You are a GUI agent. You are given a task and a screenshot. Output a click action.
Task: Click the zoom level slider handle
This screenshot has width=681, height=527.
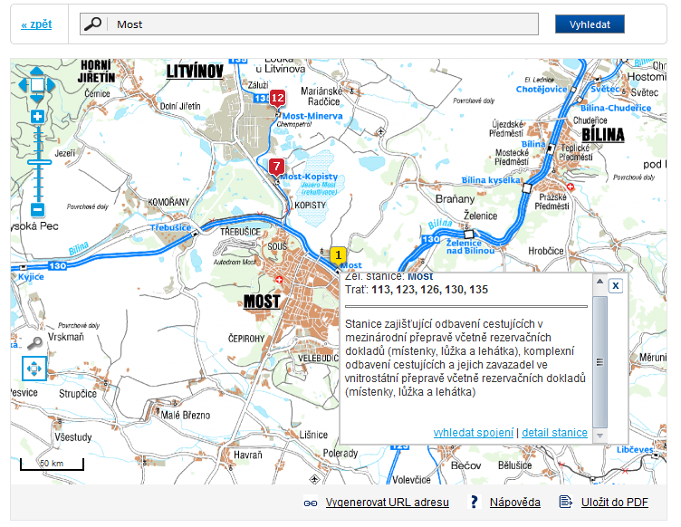tap(37, 162)
